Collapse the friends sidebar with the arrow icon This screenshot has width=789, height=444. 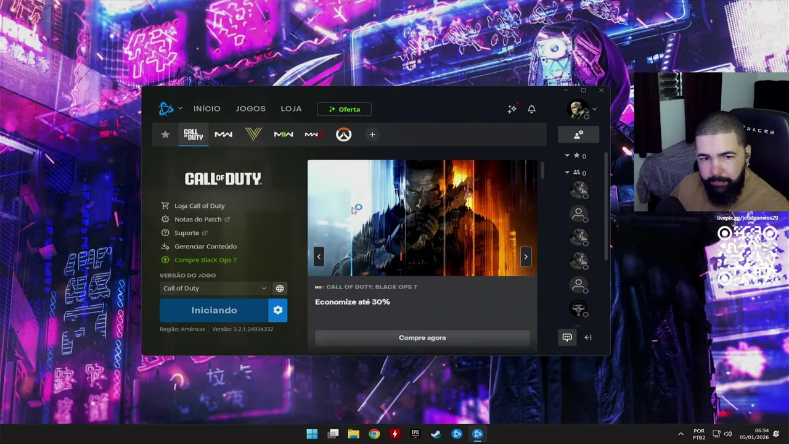588,337
